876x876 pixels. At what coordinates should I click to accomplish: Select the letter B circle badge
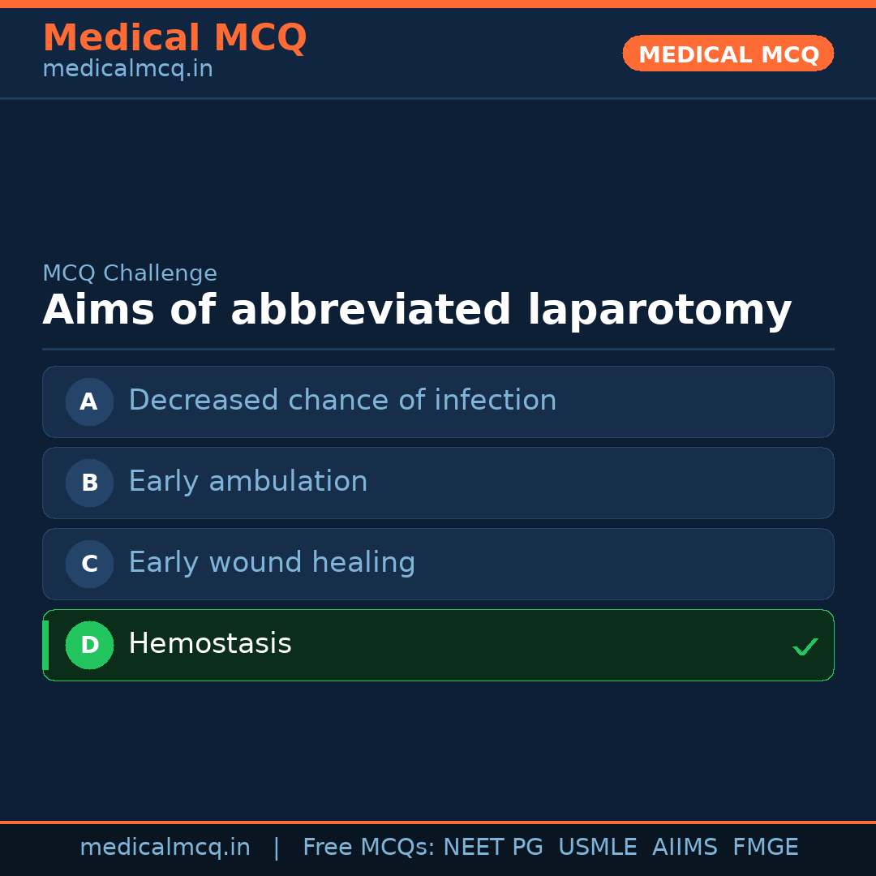coord(89,483)
